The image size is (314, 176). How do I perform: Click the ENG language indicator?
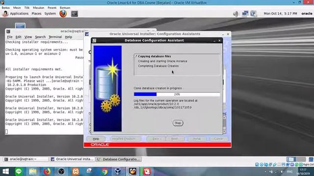click(289, 172)
